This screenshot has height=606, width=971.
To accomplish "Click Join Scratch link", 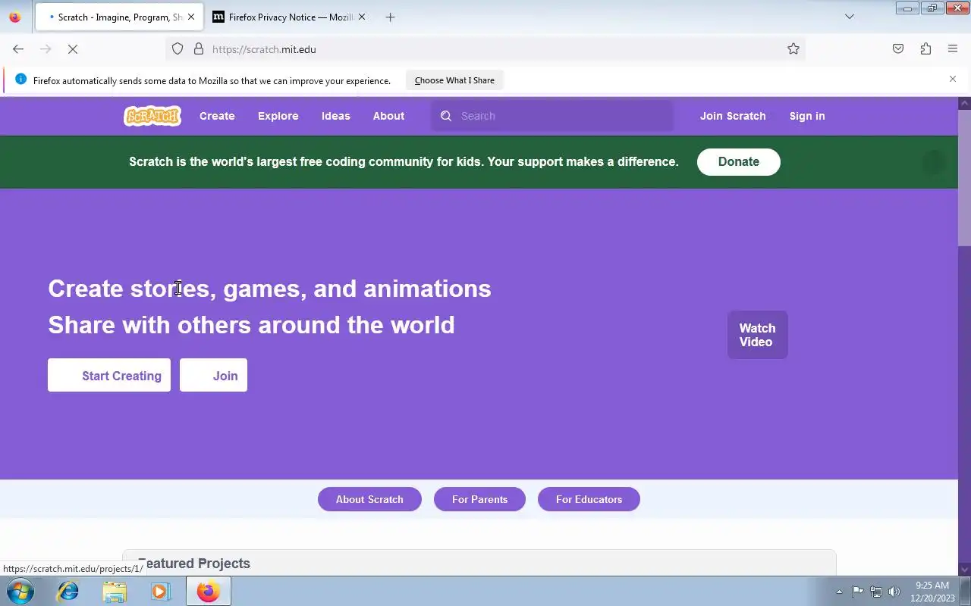I will tap(733, 116).
